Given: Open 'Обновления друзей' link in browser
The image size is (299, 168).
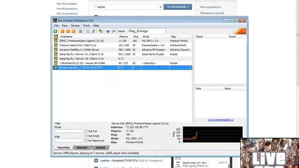Looking at the screenshot, I should [x=212, y=13].
